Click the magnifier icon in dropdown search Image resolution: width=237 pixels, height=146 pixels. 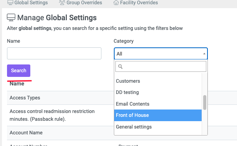click(120, 66)
